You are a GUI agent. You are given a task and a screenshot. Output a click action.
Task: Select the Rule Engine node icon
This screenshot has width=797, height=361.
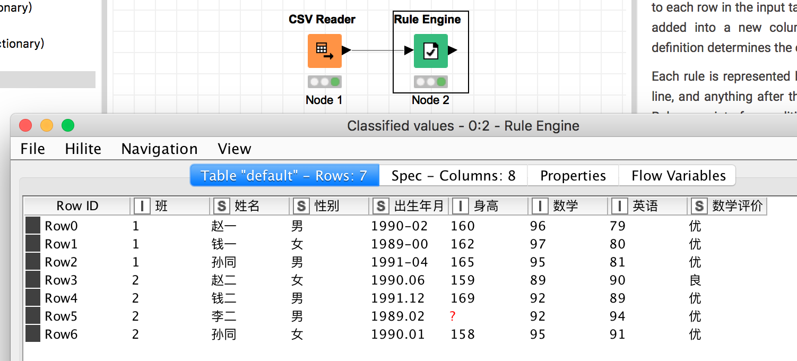(x=430, y=50)
